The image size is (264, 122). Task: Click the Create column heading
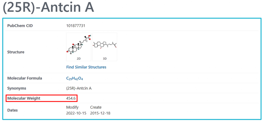96,107
